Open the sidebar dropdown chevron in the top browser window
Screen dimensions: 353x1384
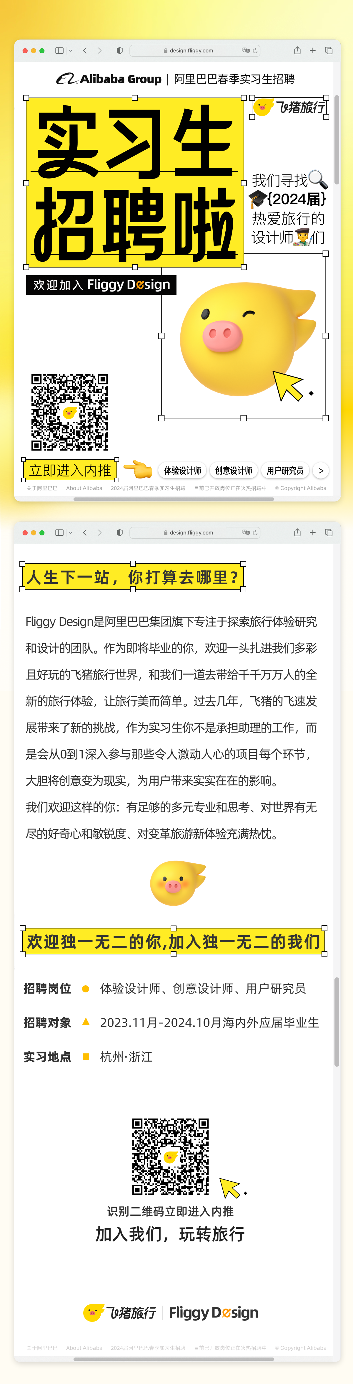(71, 50)
